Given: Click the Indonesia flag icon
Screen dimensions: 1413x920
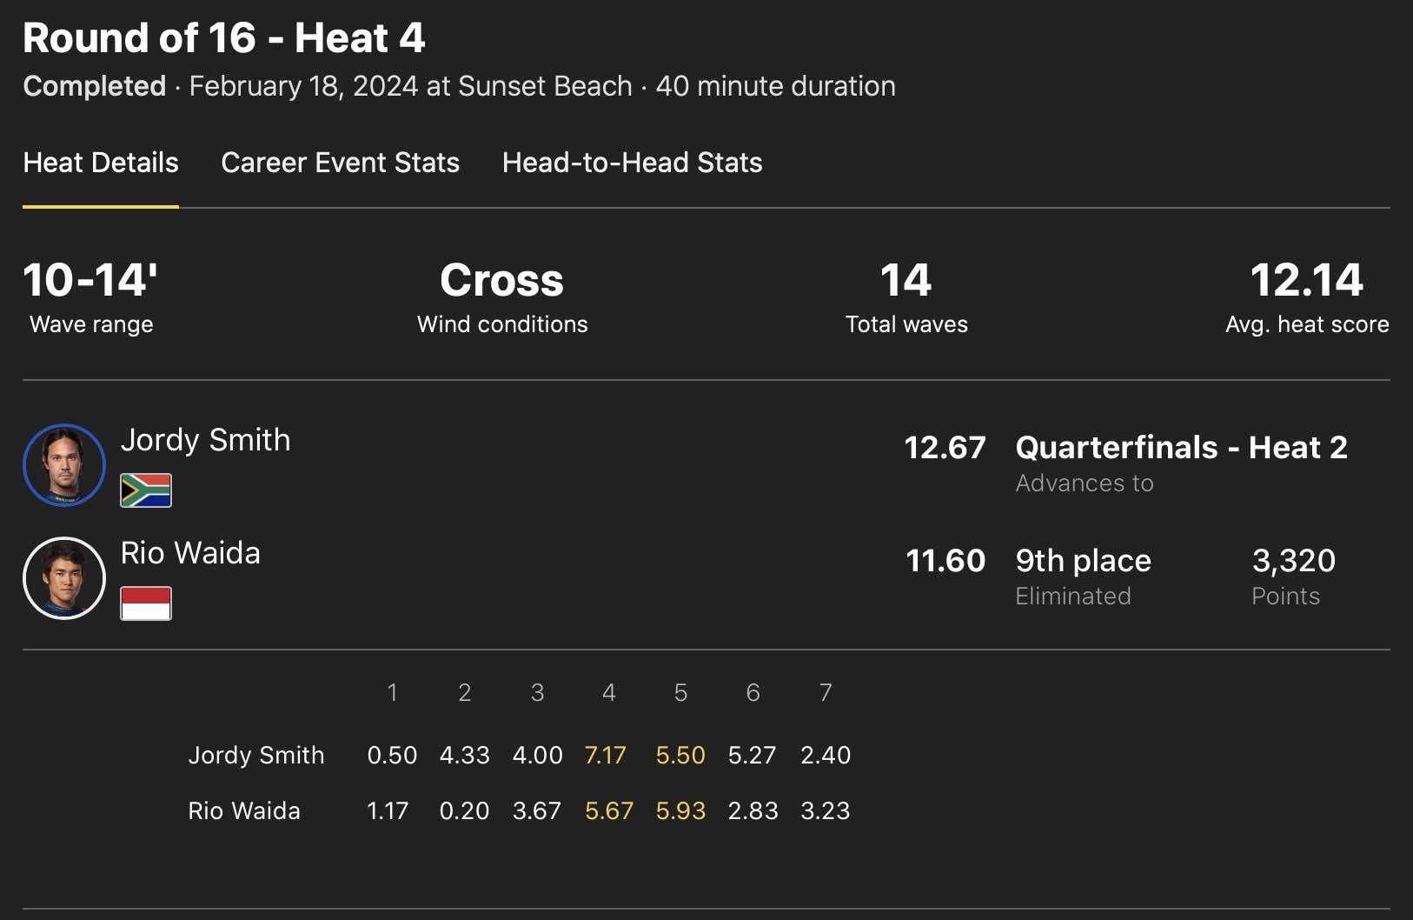Looking at the screenshot, I should 146,603.
